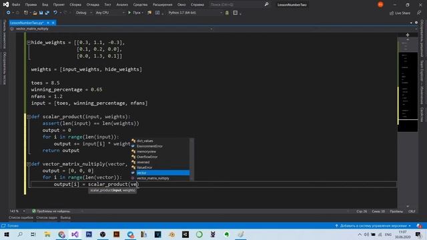This screenshot has height=240, width=427.
Task: Open the Файл menu
Action: 16,5
